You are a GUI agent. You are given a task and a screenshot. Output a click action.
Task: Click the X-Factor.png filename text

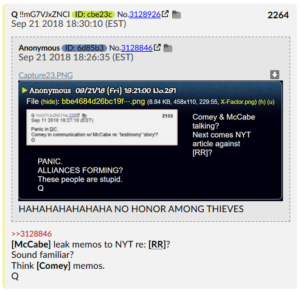point(239,102)
